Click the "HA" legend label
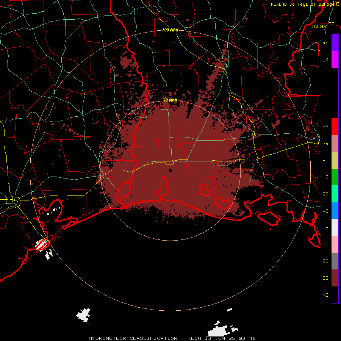 (x=325, y=127)
